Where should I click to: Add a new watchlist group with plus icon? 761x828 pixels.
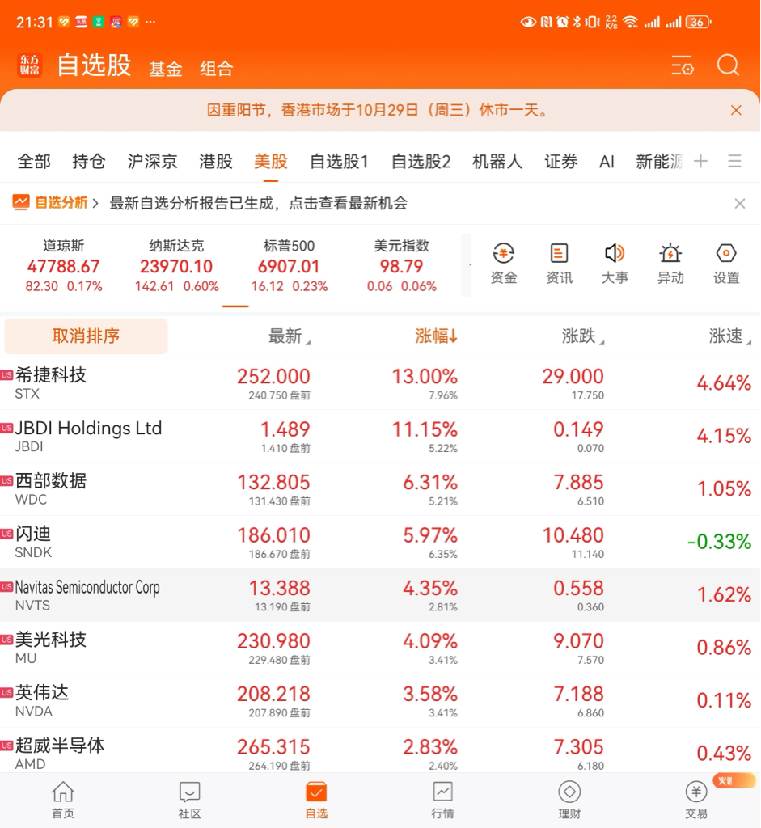700,161
